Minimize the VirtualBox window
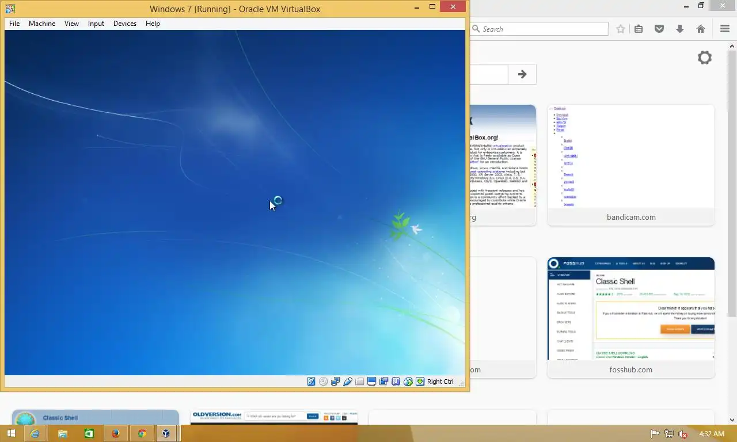Viewport: 737px width, 442px height. (417, 7)
